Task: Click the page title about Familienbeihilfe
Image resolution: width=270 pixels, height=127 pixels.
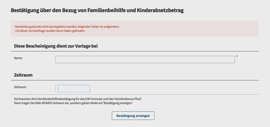Action: click(97, 10)
